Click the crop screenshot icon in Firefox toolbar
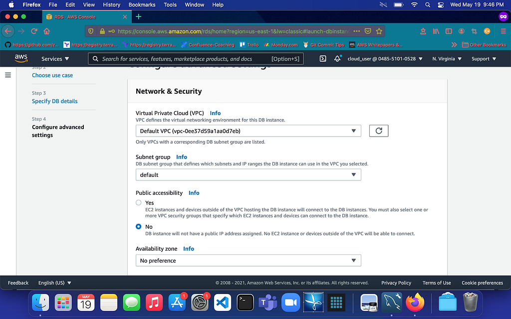This screenshot has height=319, width=511. coord(474,31)
